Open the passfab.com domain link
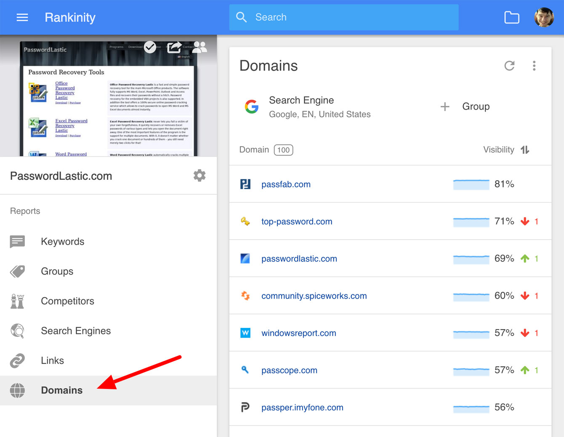Screen dimensions: 564x437 [x=286, y=184]
